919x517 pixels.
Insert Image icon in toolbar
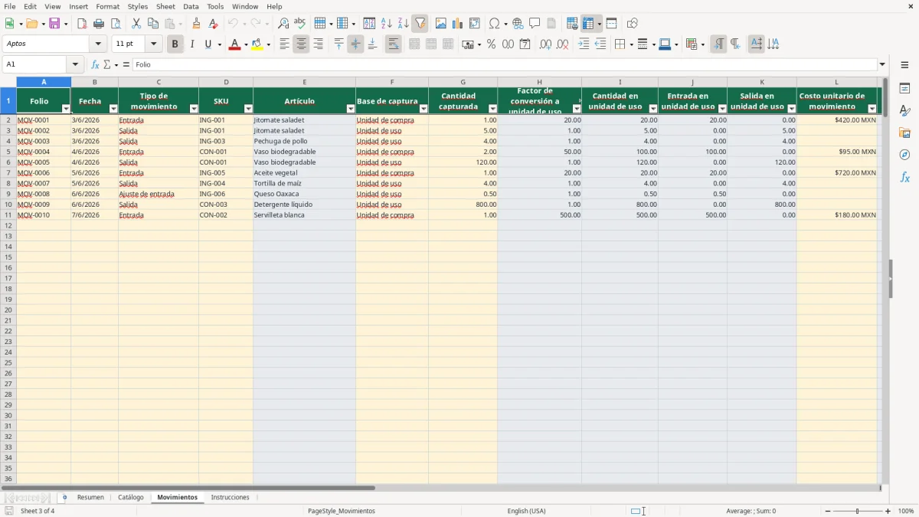[x=441, y=24]
